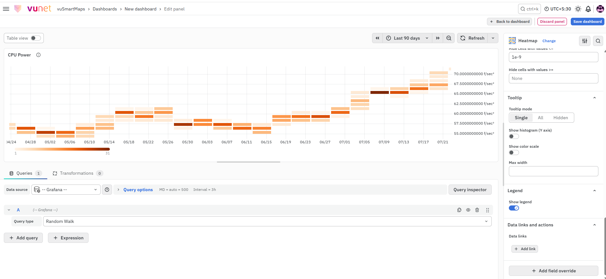Duplicate query A with the copy icon
606x279 pixels.
(459, 210)
